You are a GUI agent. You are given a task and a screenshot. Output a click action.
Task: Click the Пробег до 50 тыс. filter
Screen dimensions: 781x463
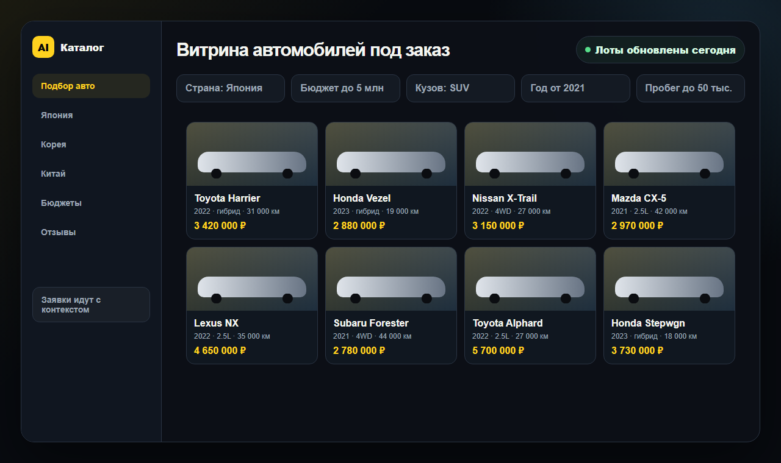pyautogui.click(x=691, y=88)
